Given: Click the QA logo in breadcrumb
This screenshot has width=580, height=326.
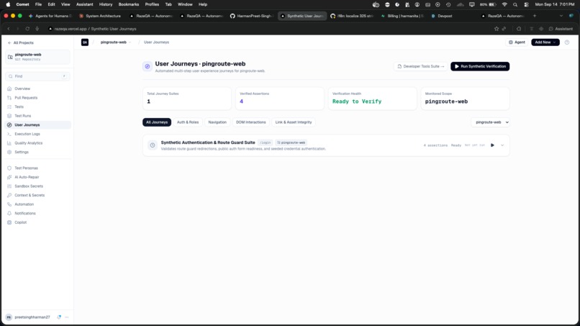Looking at the screenshot, I should point(85,42).
